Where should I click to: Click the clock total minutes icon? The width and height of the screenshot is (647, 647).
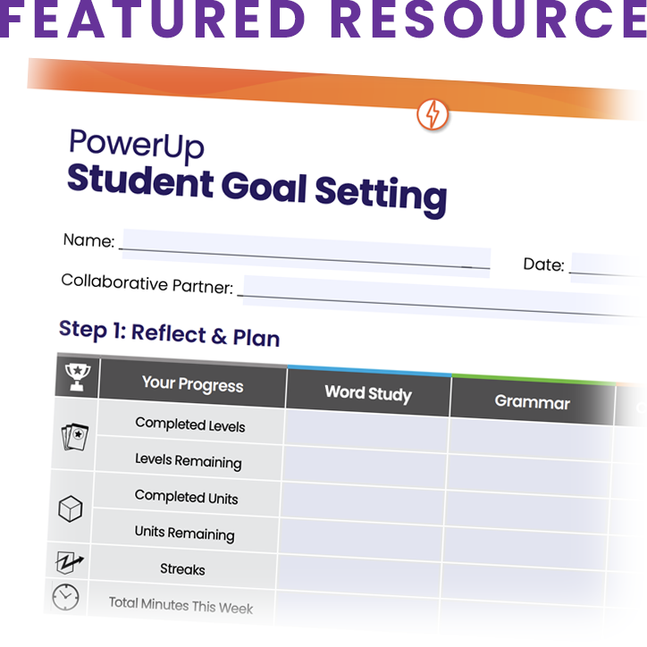pyautogui.click(x=65, y=597)
